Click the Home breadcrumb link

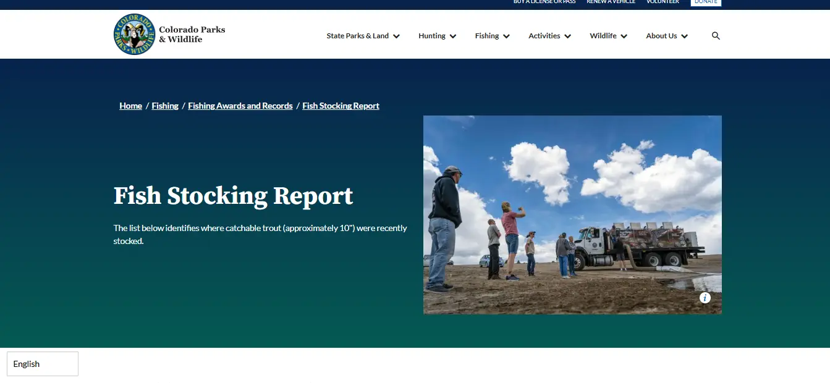point(130,106)
